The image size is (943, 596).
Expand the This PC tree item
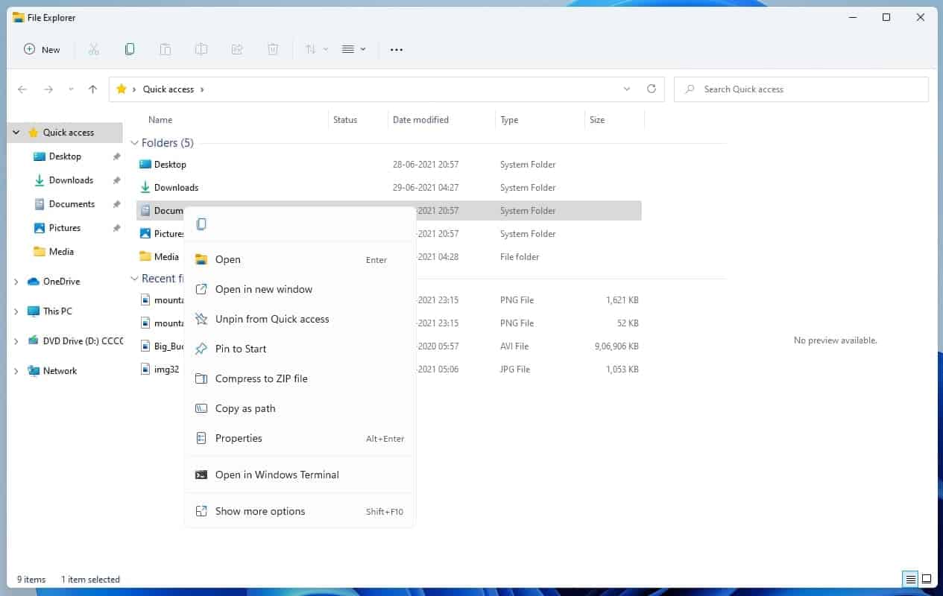pyautogui.click(x=16, y=311)
